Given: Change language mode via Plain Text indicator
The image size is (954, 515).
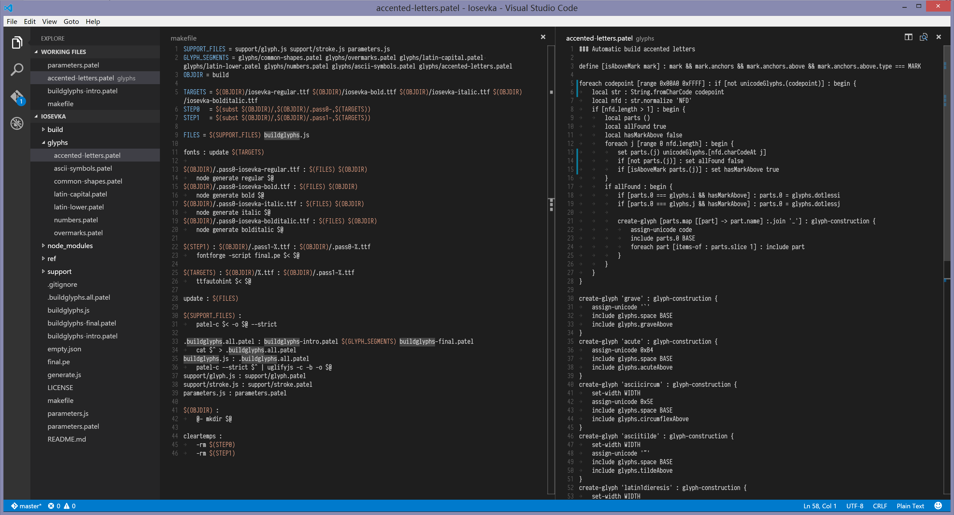Looking at the screenshot, I should [910, 506].
